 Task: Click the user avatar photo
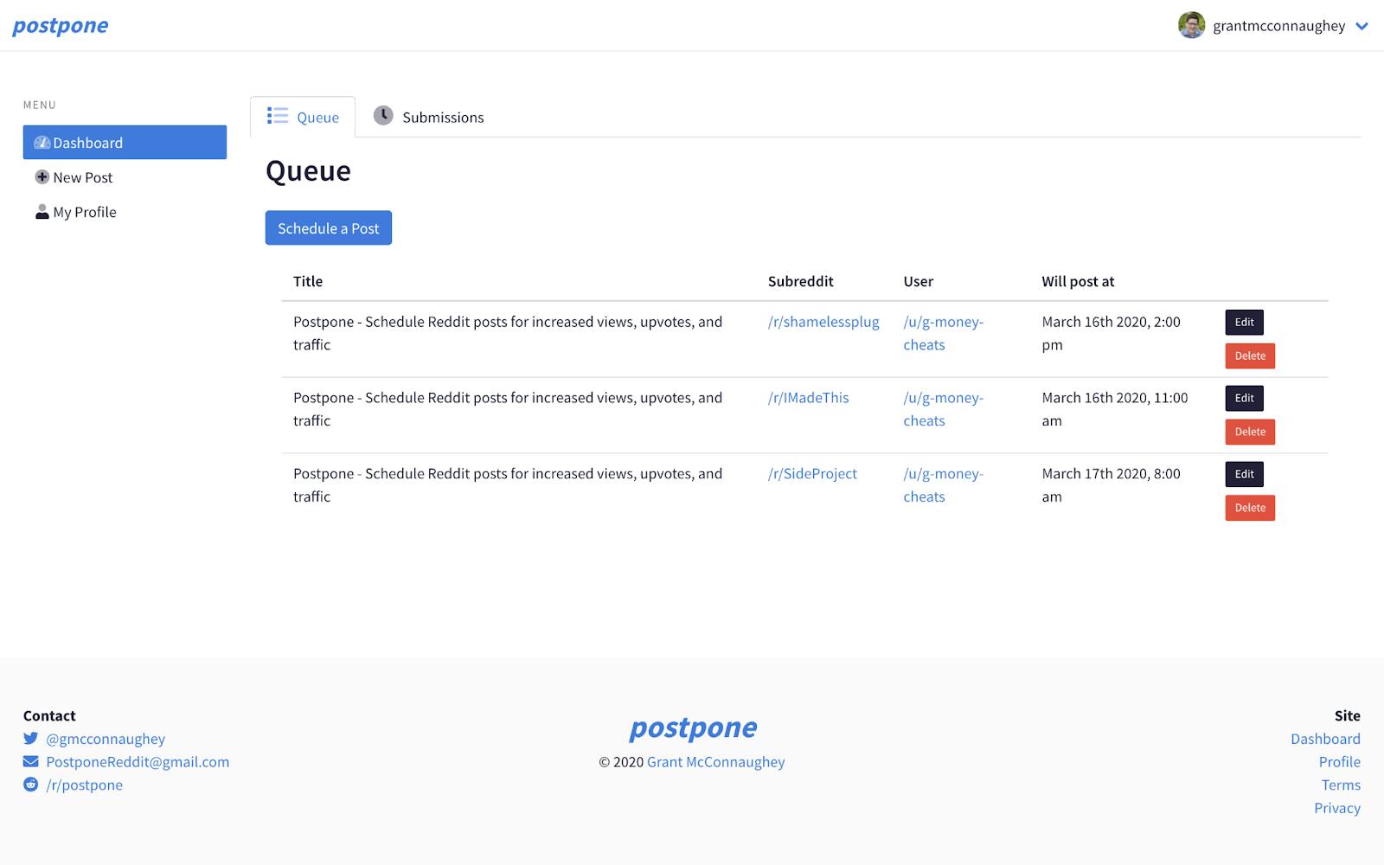click(x=1191, y=25)
